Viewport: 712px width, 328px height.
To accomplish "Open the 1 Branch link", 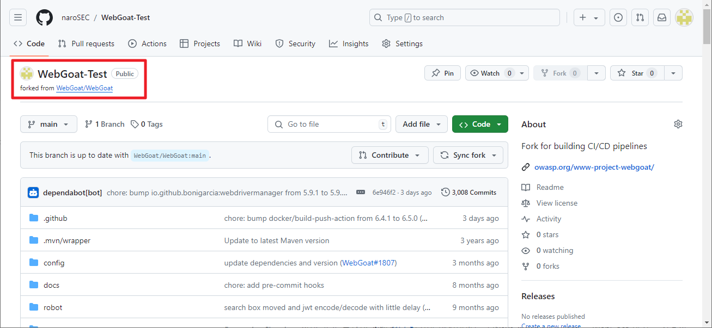I will coord(105,124).
